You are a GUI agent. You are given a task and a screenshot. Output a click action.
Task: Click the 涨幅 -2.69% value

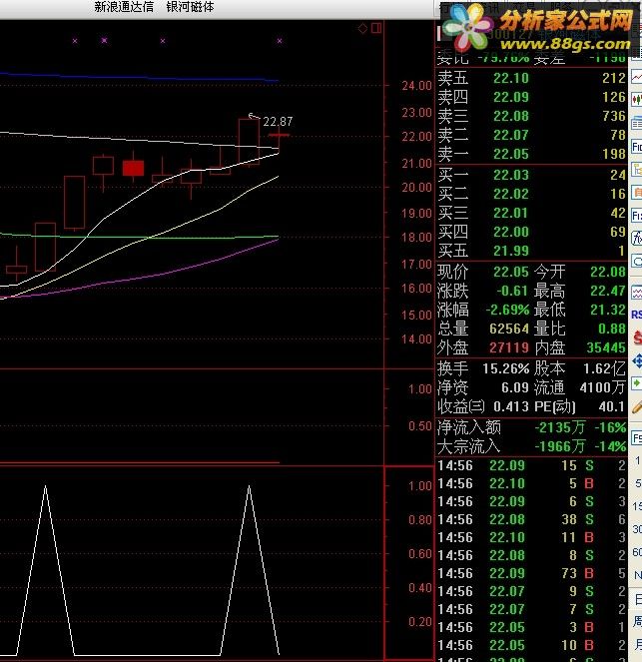pos(507,310)
